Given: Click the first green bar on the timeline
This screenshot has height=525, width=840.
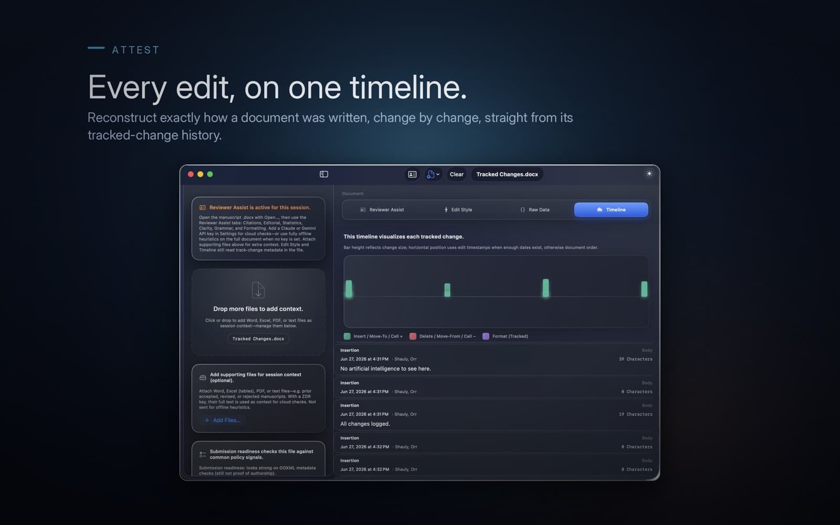Looking at the screenshot, I should [x=349, y=289].
